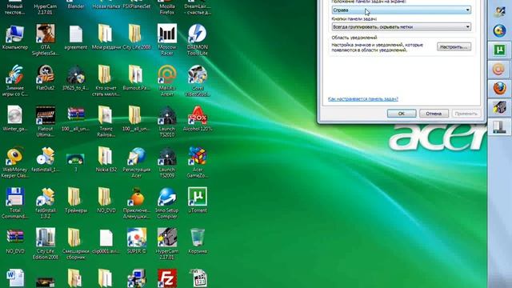The width and height of the screenshot is (512, 288).
Task: Launch FileZilla desktop shortcut
Action: pyautogui.click(x=167, y=278)
